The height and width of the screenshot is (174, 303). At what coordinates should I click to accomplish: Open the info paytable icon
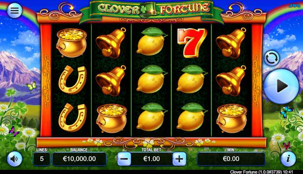(x=288, y=159)
